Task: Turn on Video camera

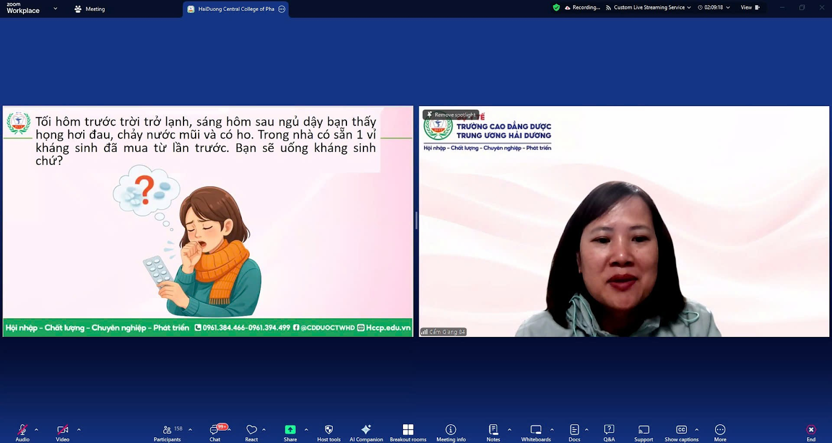Action: pyautogui.click(x=62, y=432)
